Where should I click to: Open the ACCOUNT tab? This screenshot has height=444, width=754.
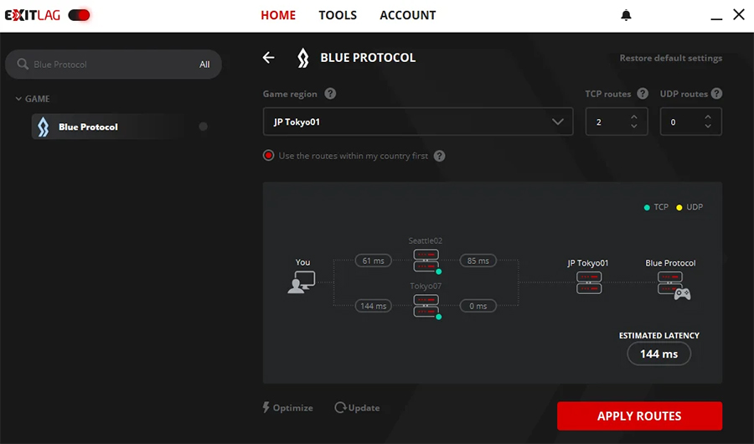tap(408, 15)
